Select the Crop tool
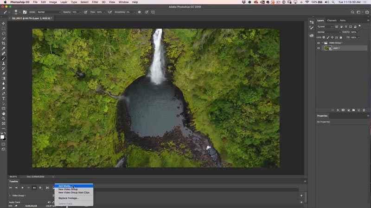 click(3, 43)
